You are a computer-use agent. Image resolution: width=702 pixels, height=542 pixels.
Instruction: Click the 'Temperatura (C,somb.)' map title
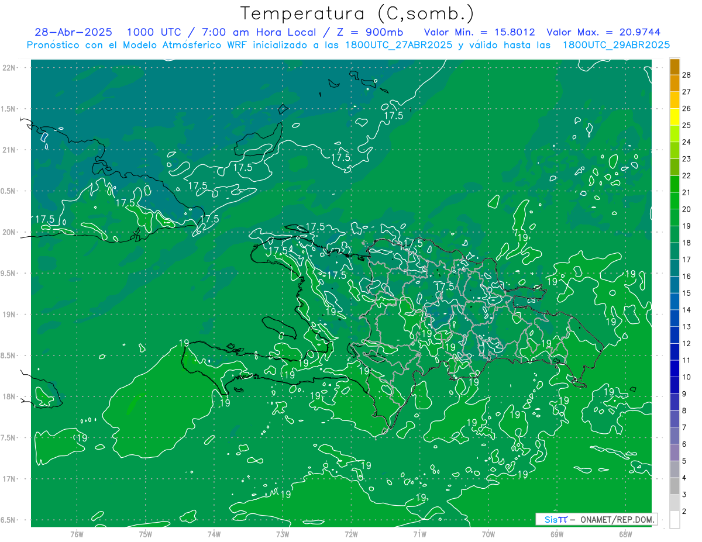(x=357, y=13)
